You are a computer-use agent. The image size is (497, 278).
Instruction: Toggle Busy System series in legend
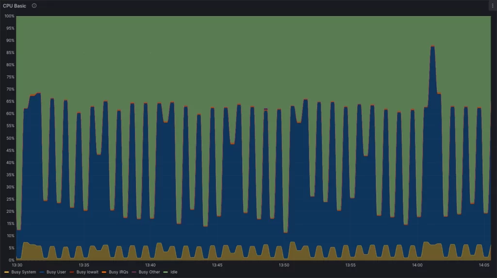(23, 272)
